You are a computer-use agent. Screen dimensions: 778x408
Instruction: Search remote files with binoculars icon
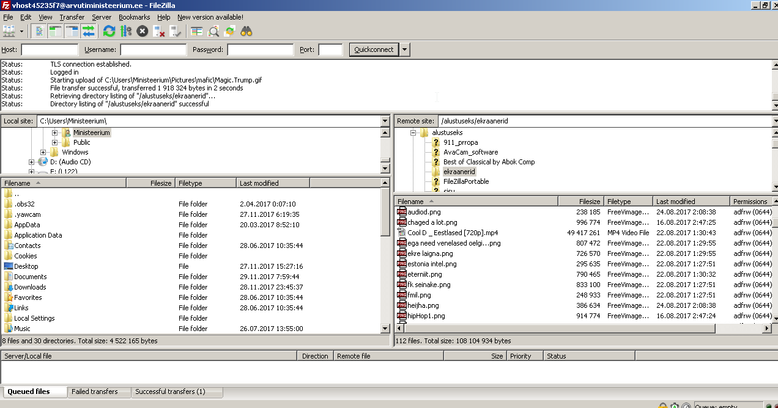246,31
